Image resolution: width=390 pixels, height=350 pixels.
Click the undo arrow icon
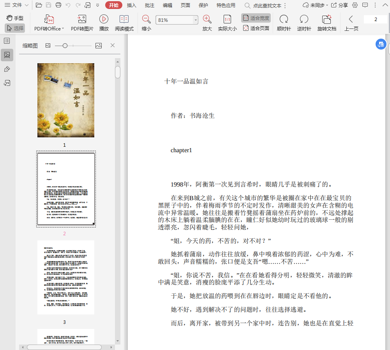(x=68, y=5)
